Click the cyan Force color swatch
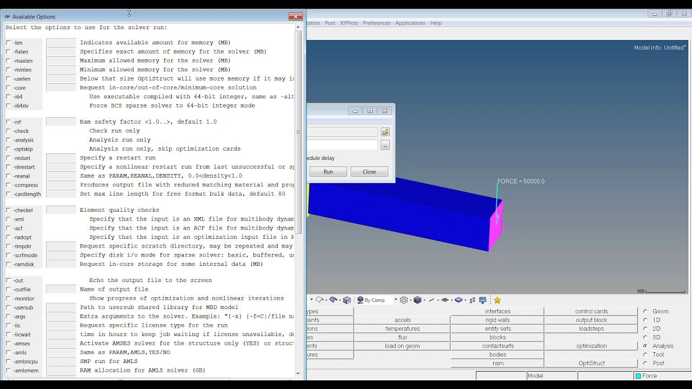The height and width of the screenshot is (389, 692). pos(638,376)
